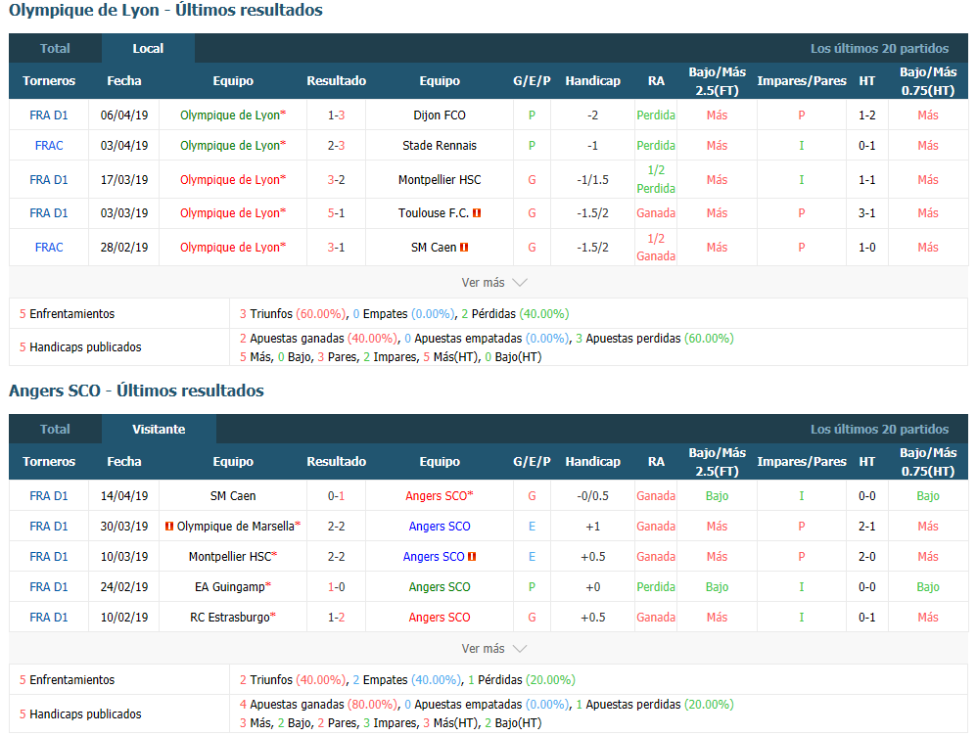Click the EA Guingamp team name
977x736 pixels.
pos(230,587)
